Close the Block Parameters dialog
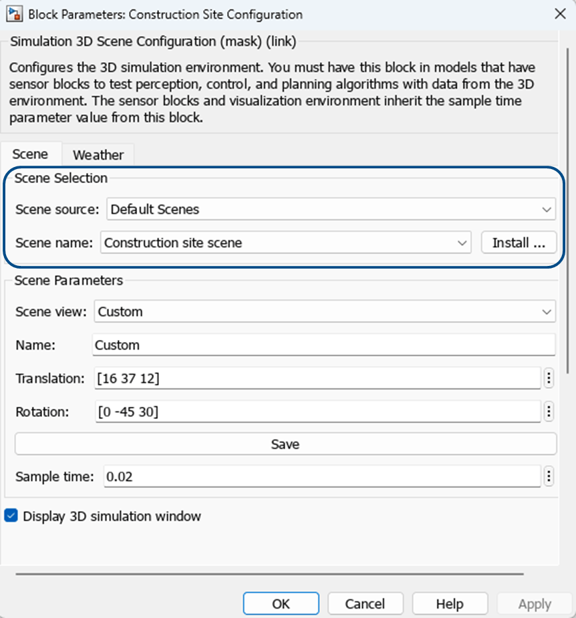Image resolution: width=576 pixels, height=618 pixels. (559, 14)
